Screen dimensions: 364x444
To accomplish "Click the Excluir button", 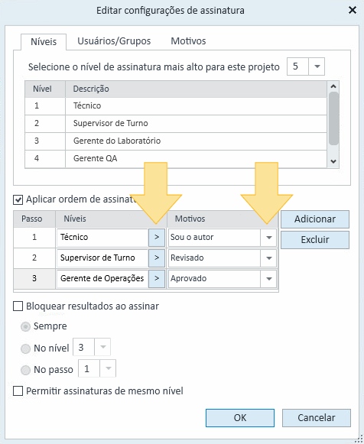I will [315, 240].
